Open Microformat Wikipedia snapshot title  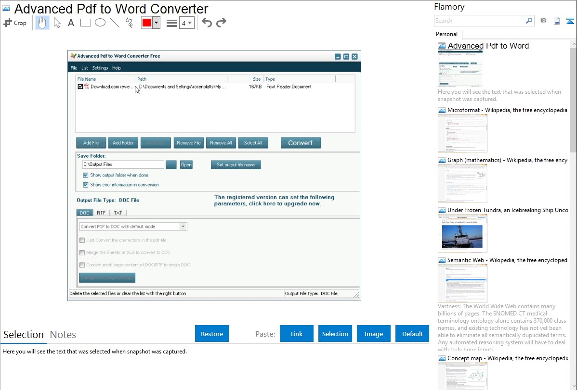(x=507, y=110)
